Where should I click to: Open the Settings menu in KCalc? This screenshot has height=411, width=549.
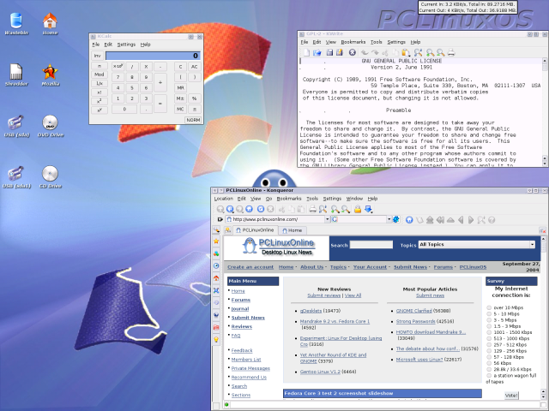point(126,45)
